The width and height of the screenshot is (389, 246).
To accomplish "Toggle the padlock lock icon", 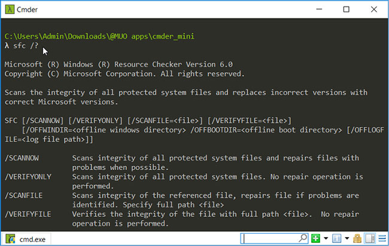I will [357, 239].
